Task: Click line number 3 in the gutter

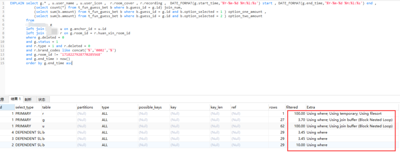Action: (x=3, y=12)
